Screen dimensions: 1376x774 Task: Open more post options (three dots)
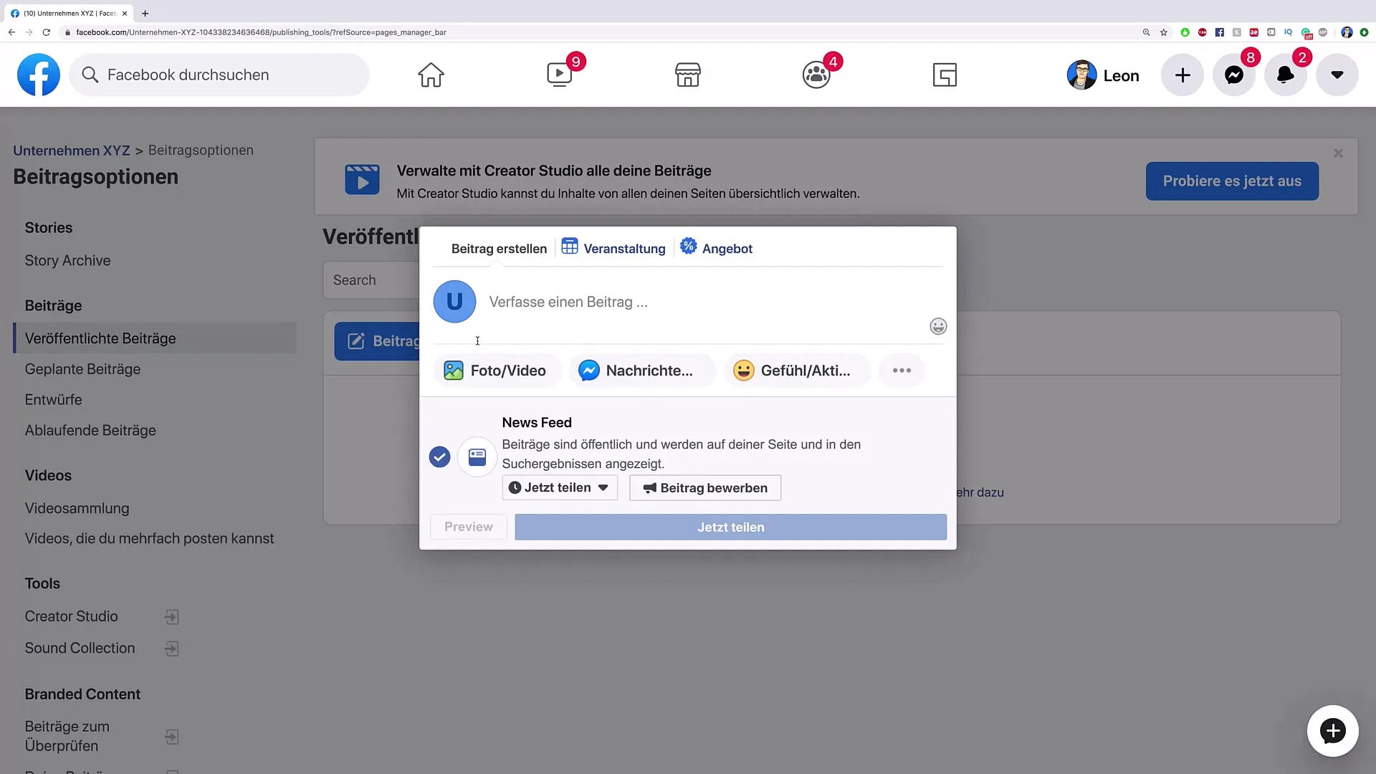coord(902,371)
